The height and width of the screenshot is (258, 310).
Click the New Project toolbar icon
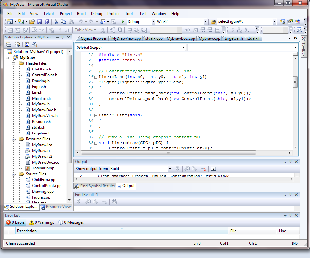pos(10,22)
